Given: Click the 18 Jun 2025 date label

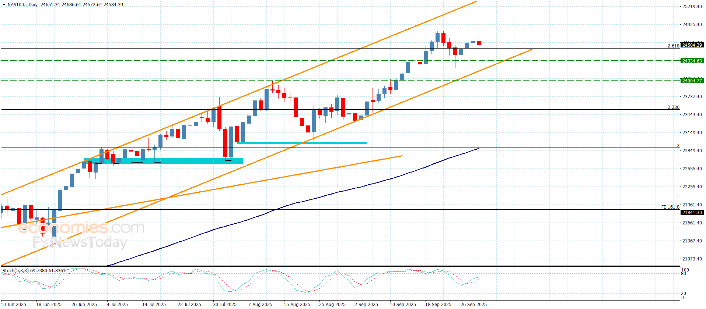Looking at the screenshot, I should [x=49, y=304].
